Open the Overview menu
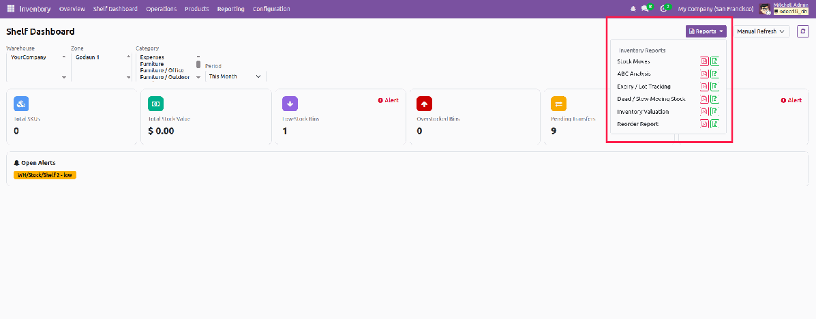This screenshot has width=816, height=319. click(72, 9)
